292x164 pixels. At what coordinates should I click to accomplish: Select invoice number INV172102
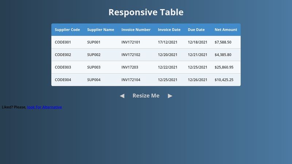pyautogui.click(x=131, y=55)
